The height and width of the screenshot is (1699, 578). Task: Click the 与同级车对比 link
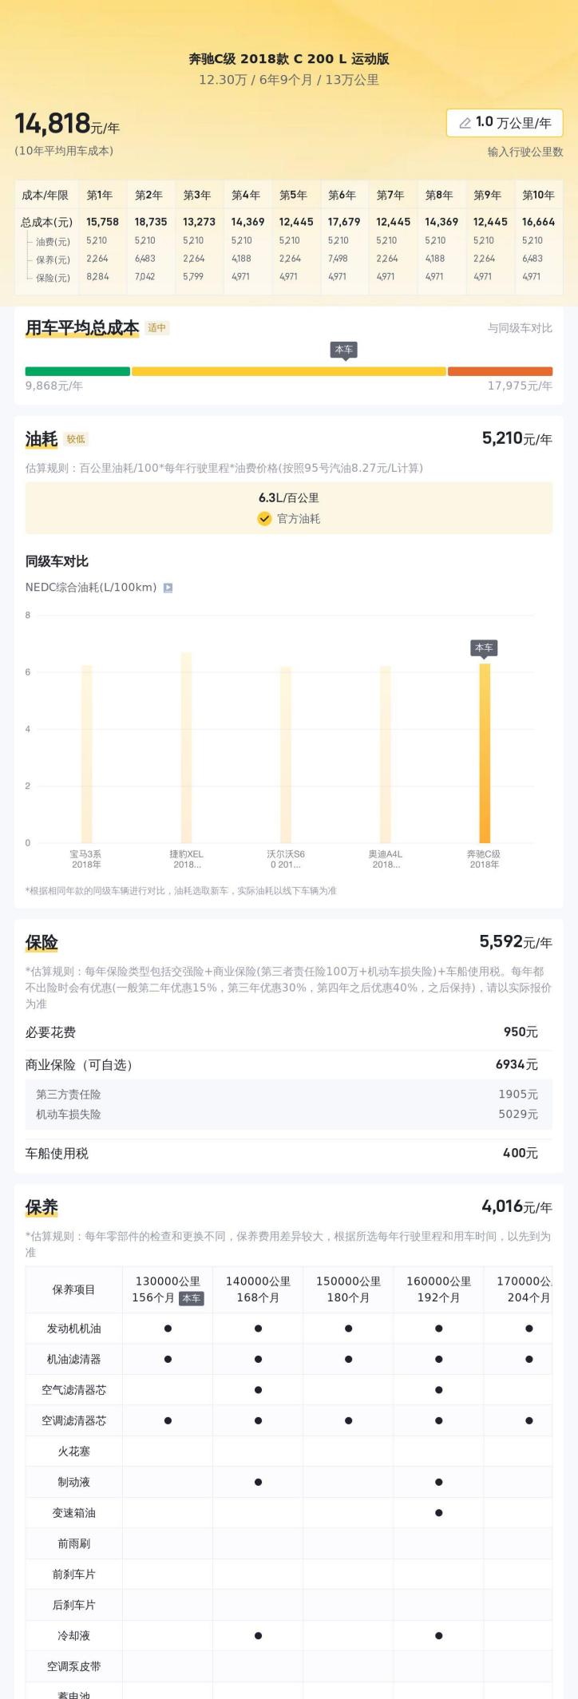pyautogui.click(x=520, y=328)
